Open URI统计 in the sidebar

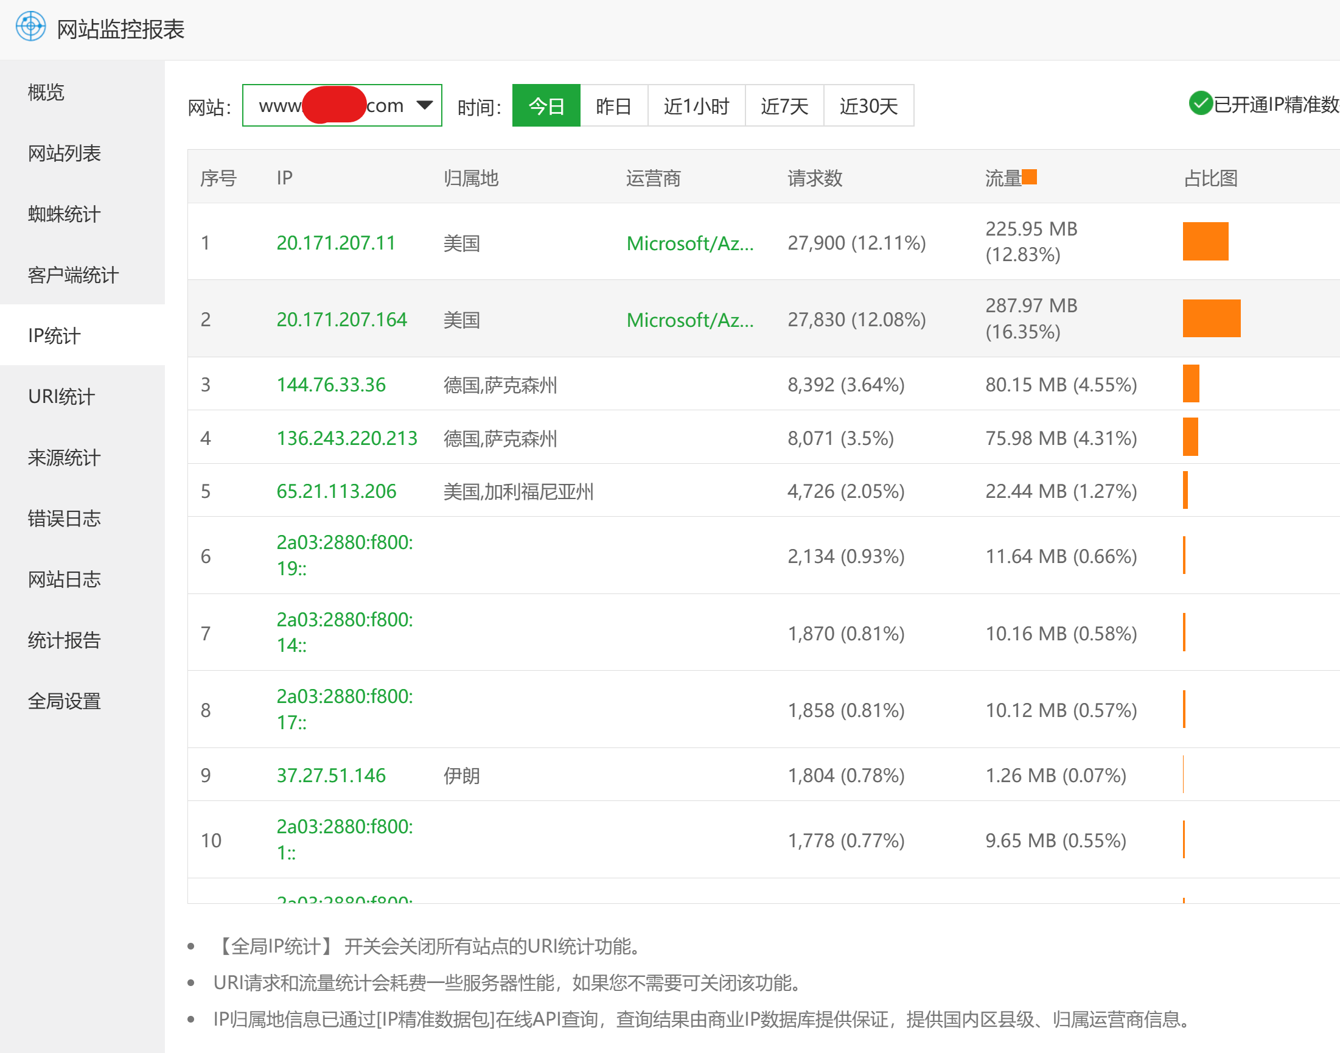[82, 396]
